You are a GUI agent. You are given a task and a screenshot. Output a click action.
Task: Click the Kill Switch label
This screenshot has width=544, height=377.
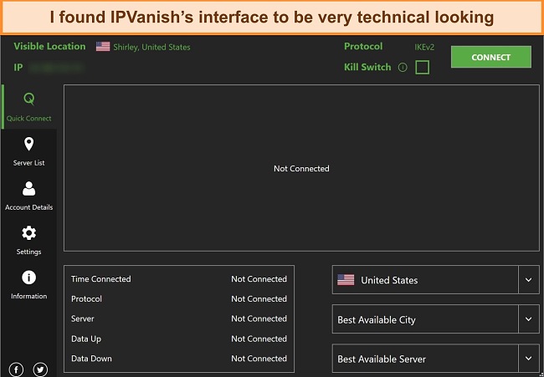tap(367, 67)
